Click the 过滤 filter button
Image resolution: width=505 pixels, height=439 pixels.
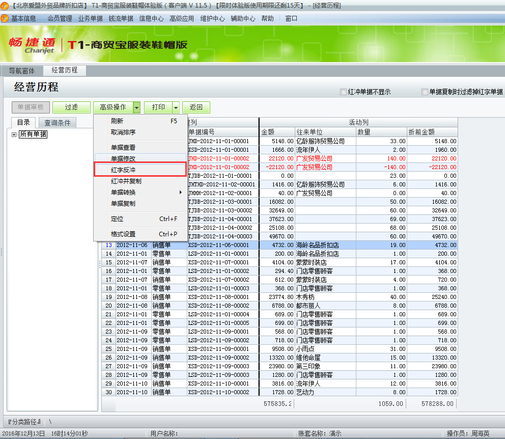point(71,107)
